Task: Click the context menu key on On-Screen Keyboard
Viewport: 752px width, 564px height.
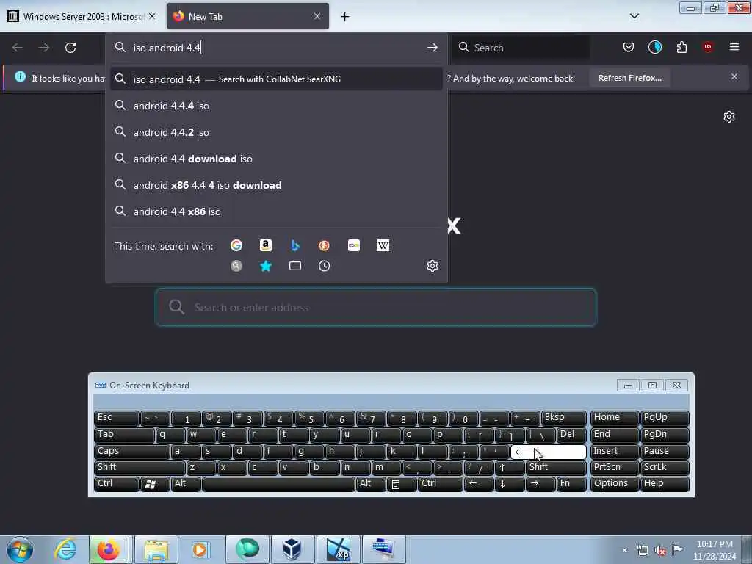Action: 402,484
